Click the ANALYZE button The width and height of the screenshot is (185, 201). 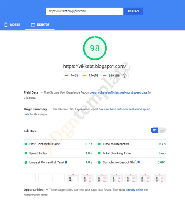133,11
